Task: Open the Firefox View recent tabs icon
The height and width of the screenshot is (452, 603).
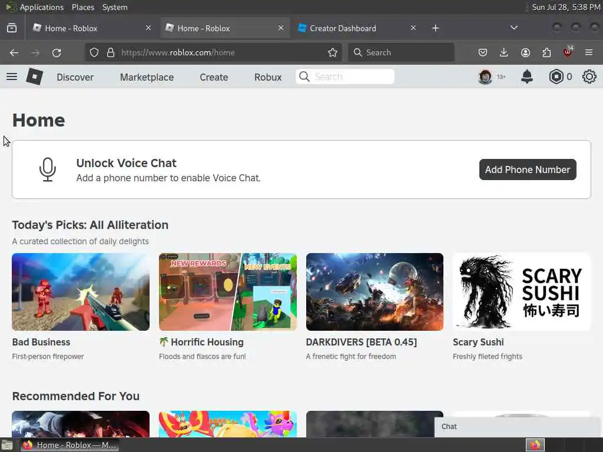Action: coord(12,28)
